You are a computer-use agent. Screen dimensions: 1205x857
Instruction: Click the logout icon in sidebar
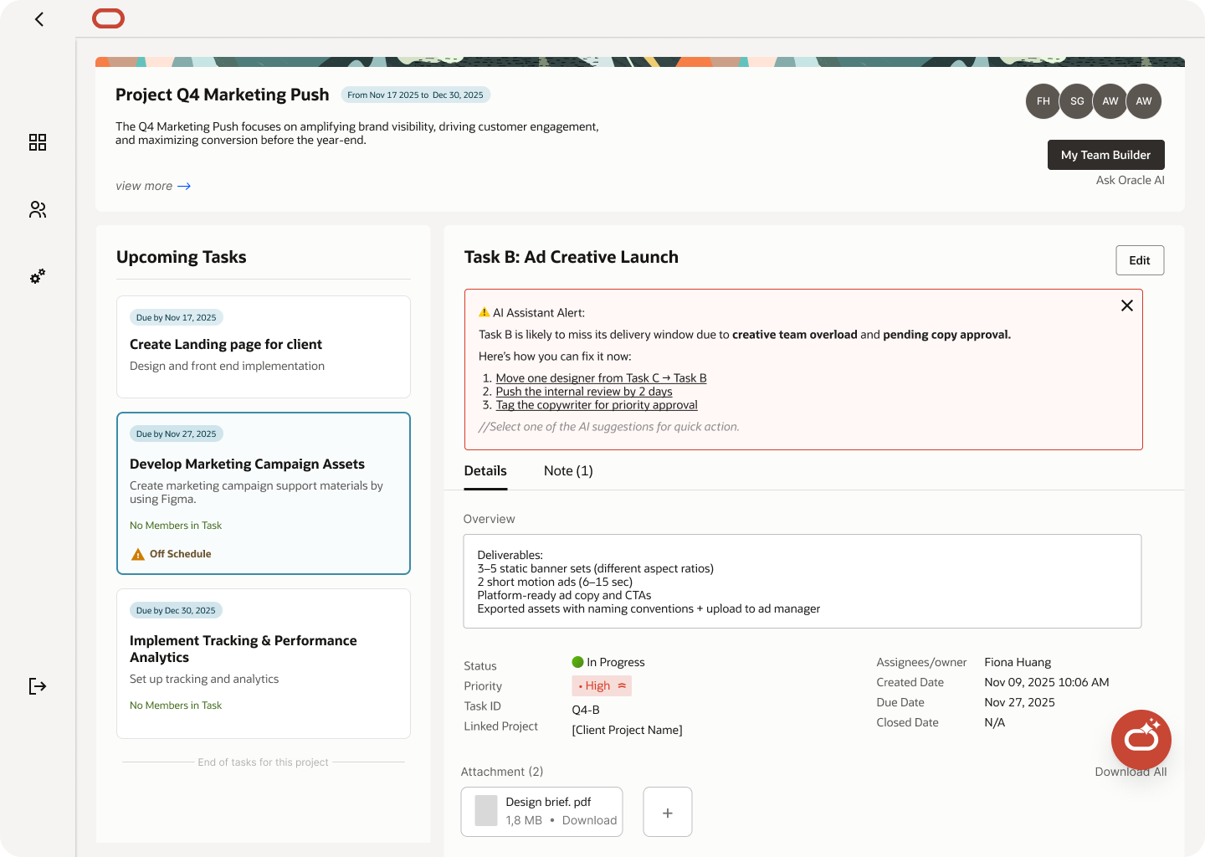click(38, 686)
